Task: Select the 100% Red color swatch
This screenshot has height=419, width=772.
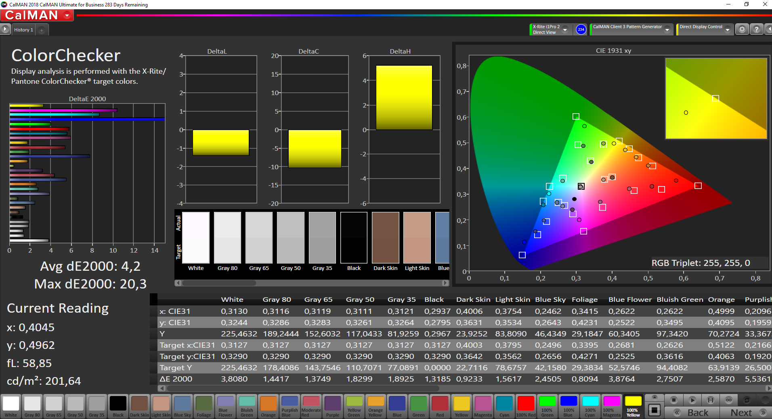Action: [x=526, y=406]
